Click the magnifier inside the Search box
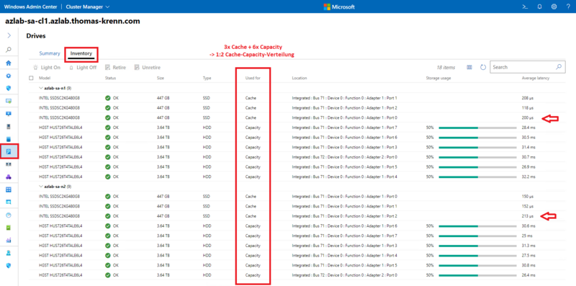The image size is (576, 286). point(559,67)
